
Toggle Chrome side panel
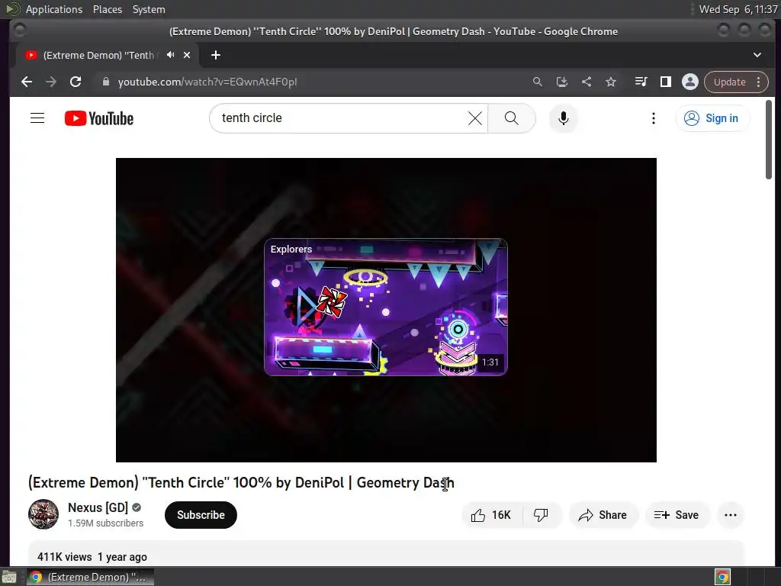(665, 82)
